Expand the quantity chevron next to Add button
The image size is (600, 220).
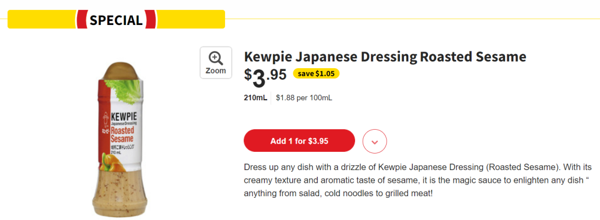(374, 142)
